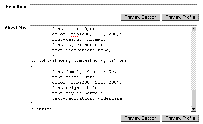Click Preview Section button below Headline
Viewport: 203px width, 124px height.
tap(140, 17)
